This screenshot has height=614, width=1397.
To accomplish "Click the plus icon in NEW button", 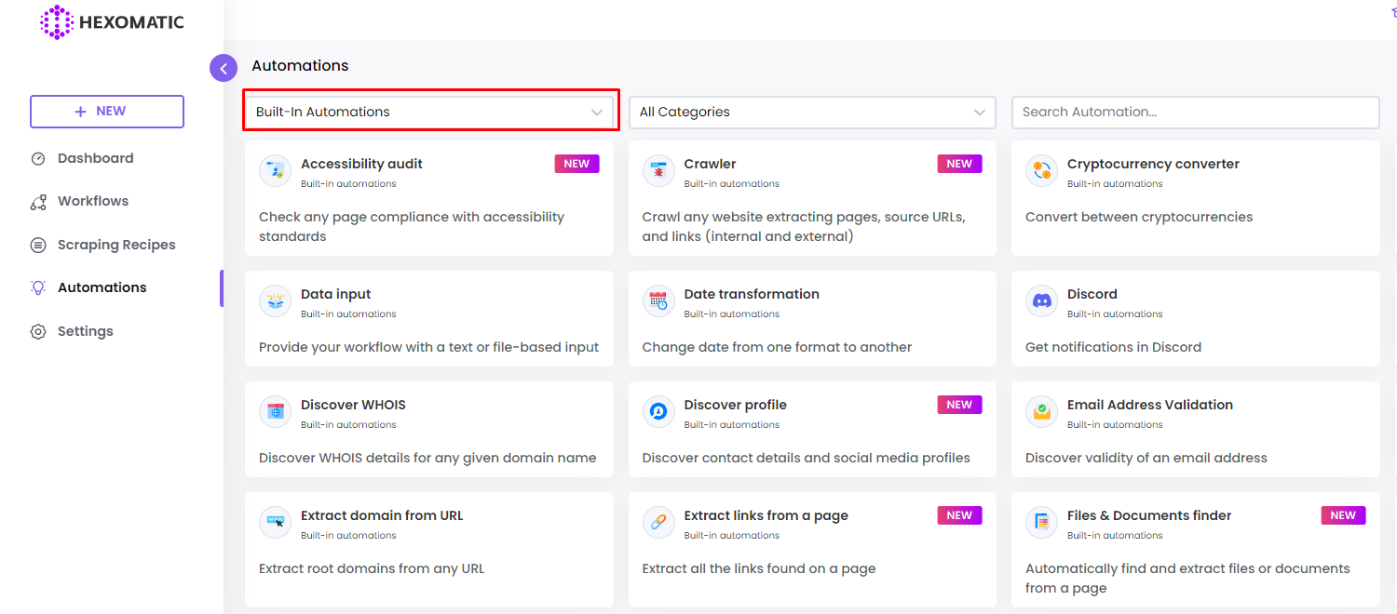I will pyautogui.click(x=80, y=112).
